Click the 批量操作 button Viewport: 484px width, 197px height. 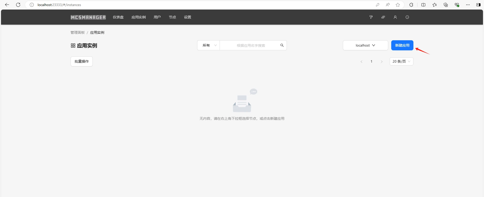coord(82,61)
